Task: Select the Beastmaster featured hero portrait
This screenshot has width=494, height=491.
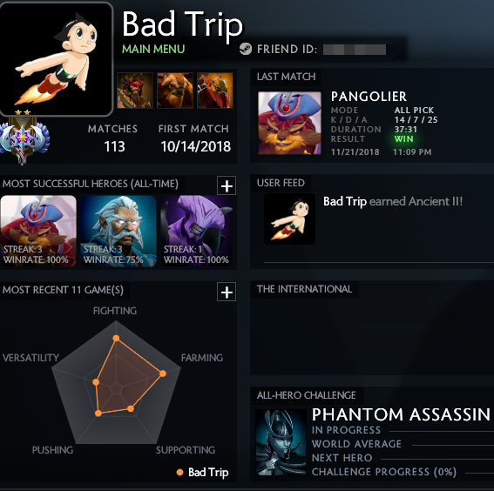Action: pyautogui.click(x=135, y=91)
